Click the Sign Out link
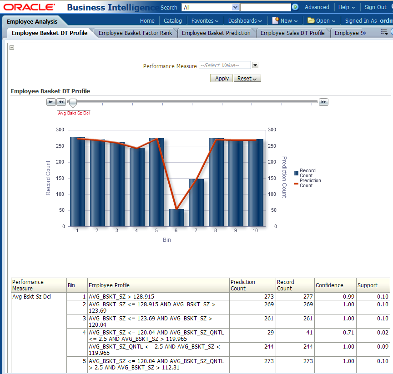 pyautogui.click(x=375, y=7)
